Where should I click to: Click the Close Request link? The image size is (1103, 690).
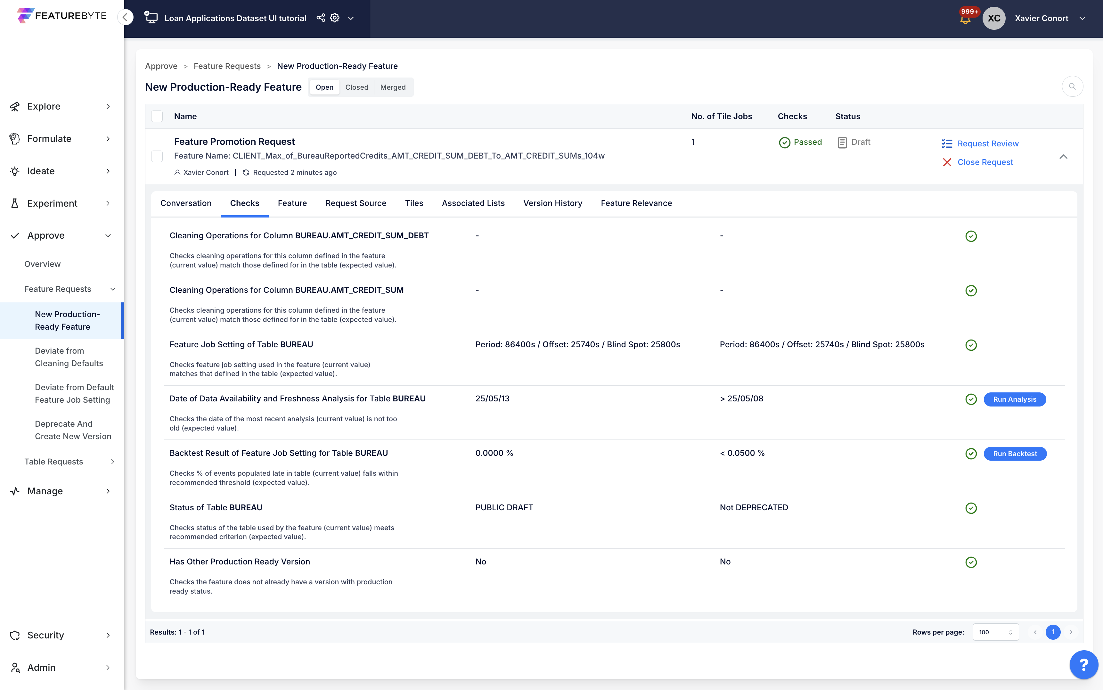[985, 162]
